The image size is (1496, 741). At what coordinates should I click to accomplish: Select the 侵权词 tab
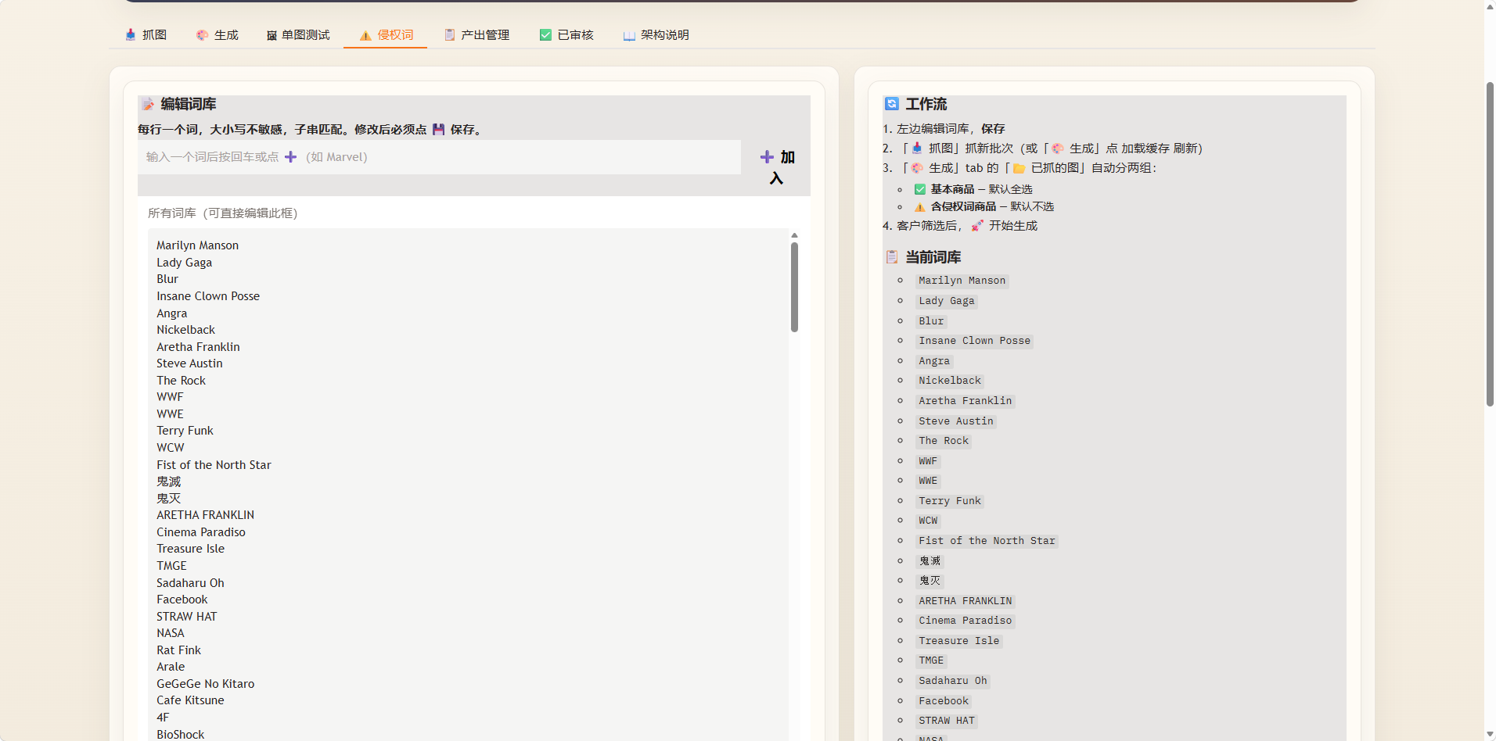click(x=386, y=35)
